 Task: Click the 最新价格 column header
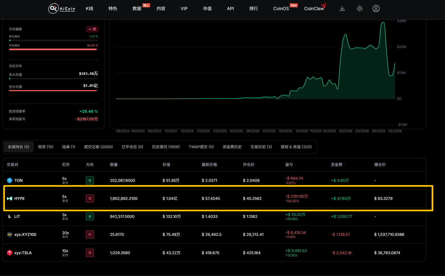click(209, 165)
